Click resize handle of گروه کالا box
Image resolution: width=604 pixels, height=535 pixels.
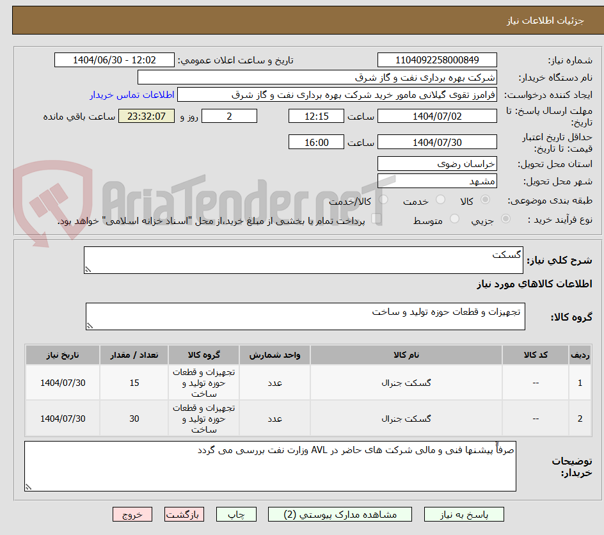click(x=90, y=326)
